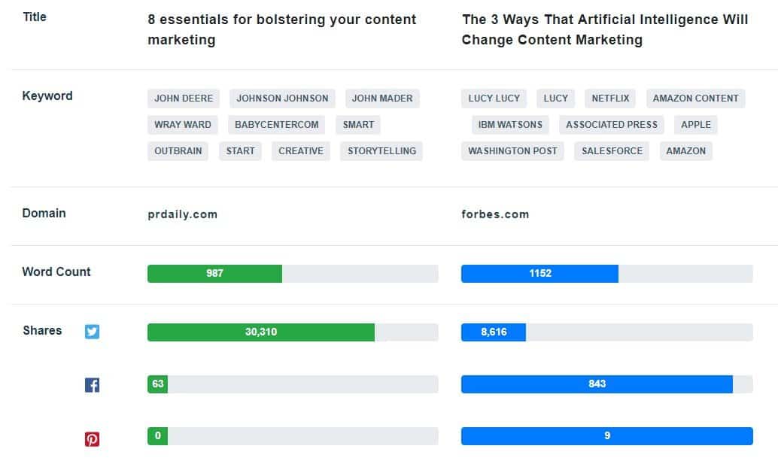Click the SALESFORCE keyword tag

tap(612, 151)
